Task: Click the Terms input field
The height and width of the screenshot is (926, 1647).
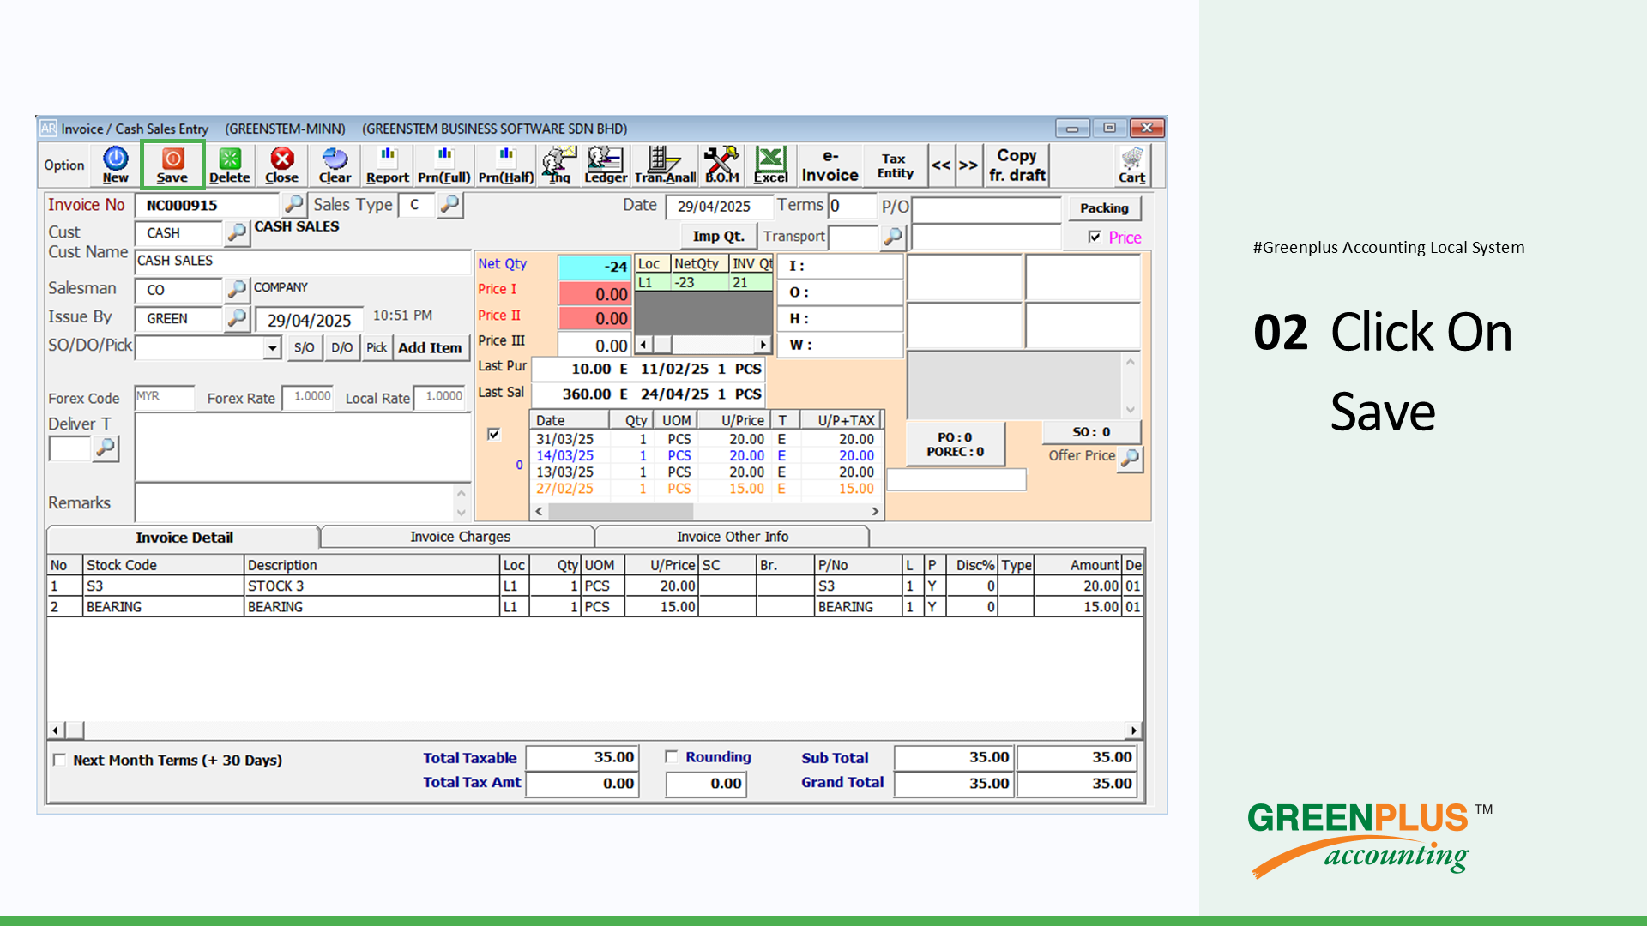Action: tap(851, 206)
